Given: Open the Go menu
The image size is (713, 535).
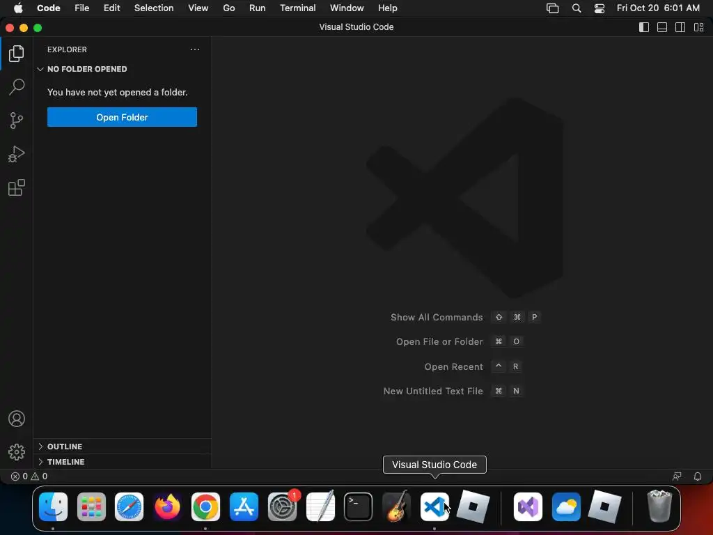Looking at the screenshot, I should [228, 8].
